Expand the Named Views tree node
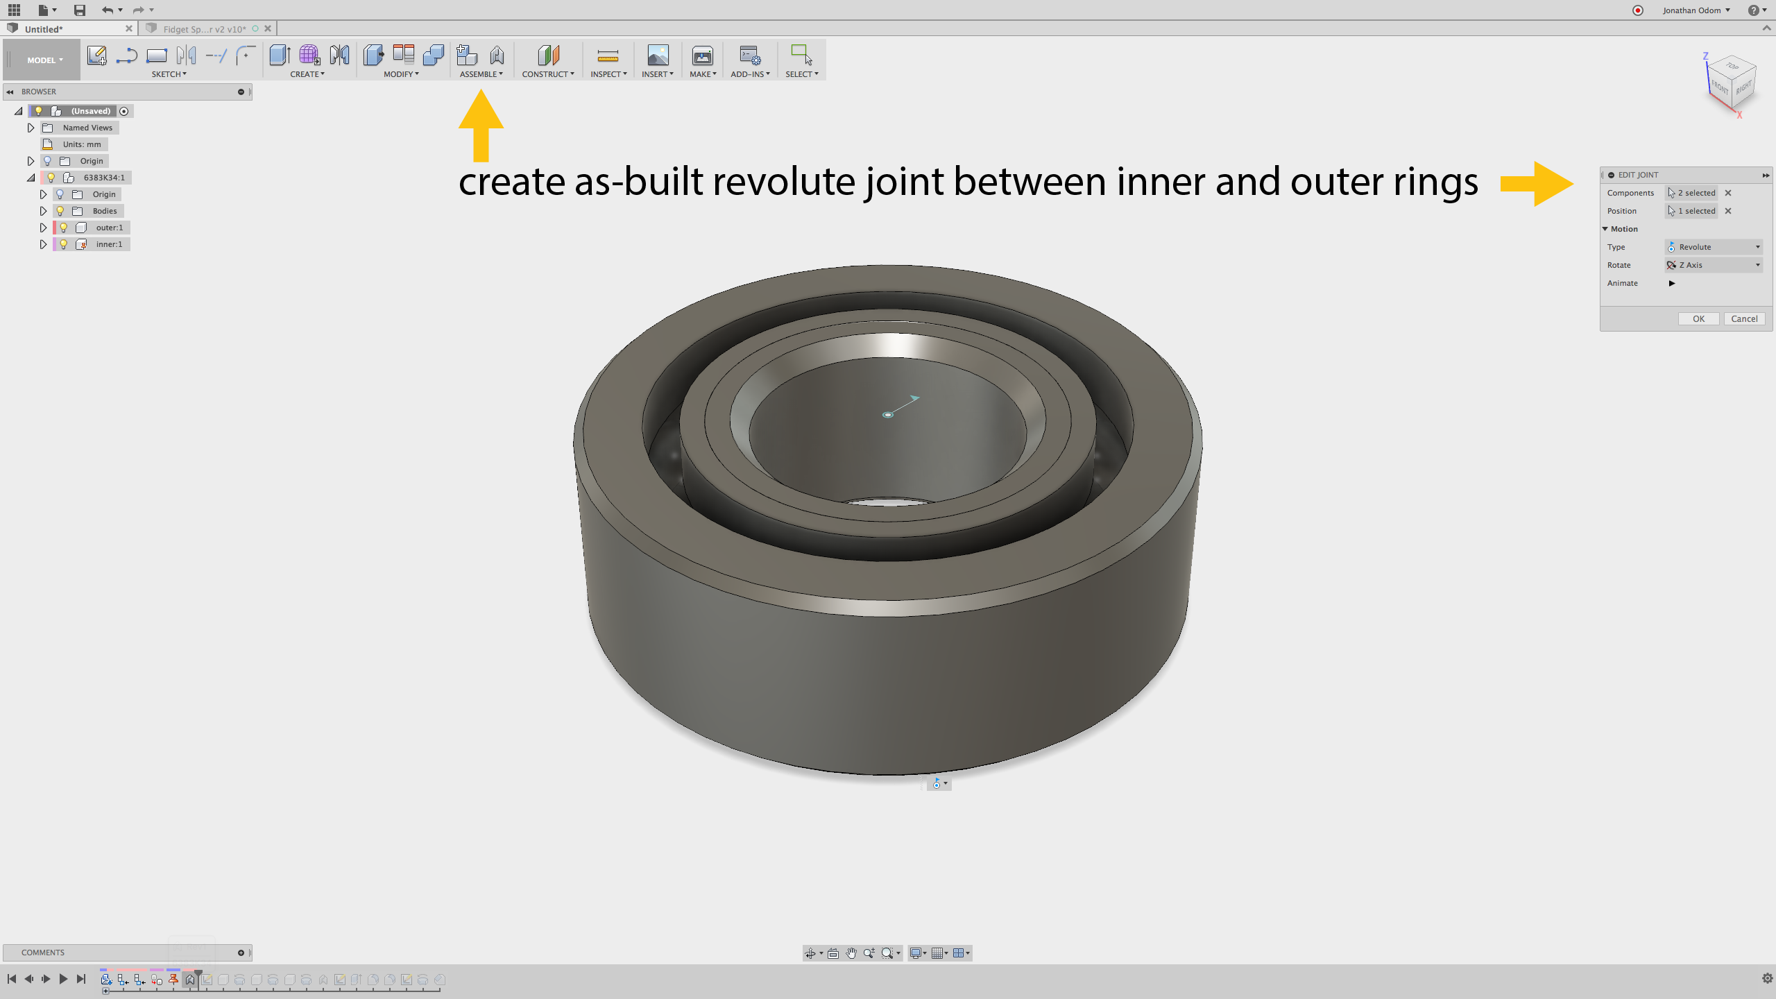The image size is (1776, 999). [x=31, y=128]
